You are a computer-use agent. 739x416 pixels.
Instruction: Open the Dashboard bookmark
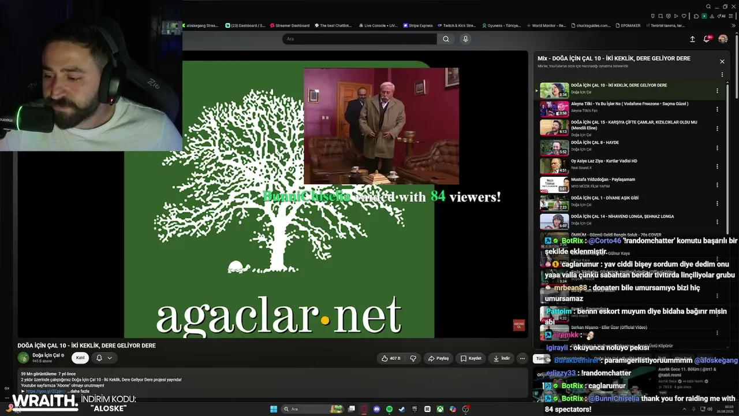pos(245,25)
